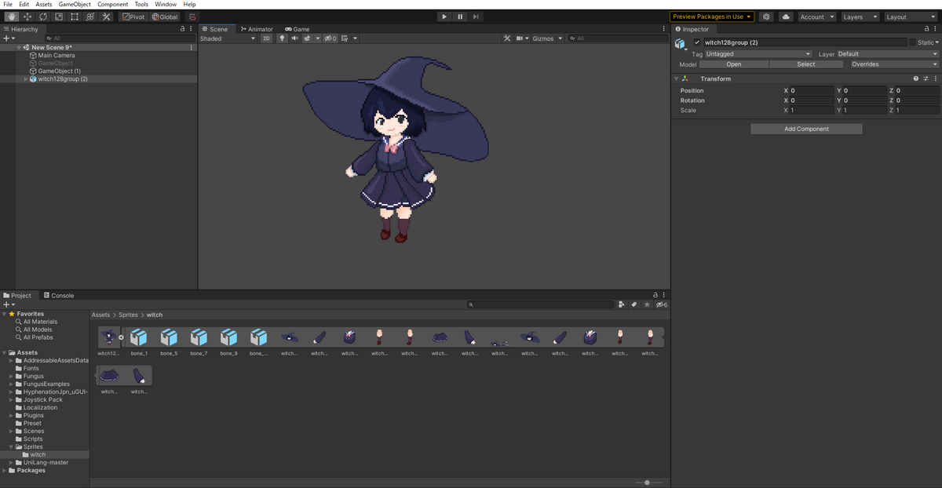
Task: Open Transform component help reference icon
Action: point(916,78)
